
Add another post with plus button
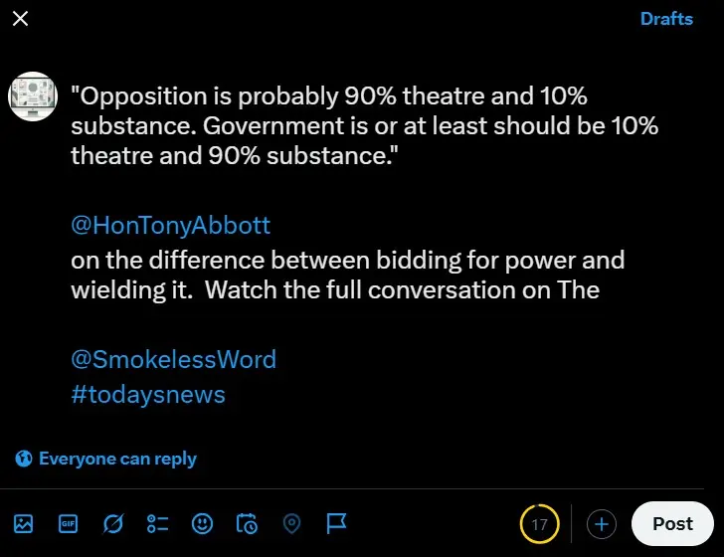(x=602, y=524)
